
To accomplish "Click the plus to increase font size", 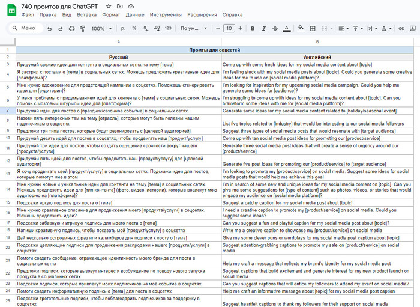I will pos(241,28).
